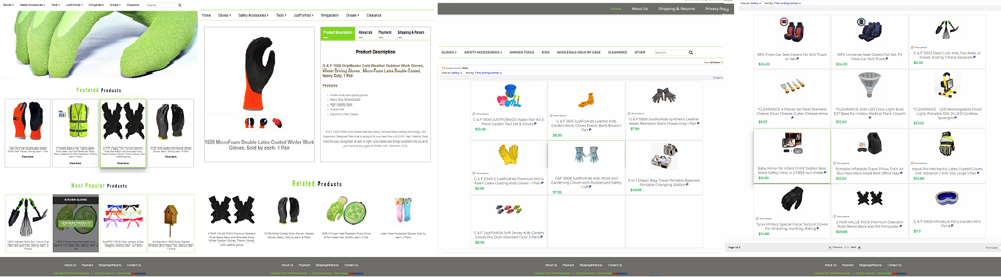Click Home in the gray top bar

point(616,9)
